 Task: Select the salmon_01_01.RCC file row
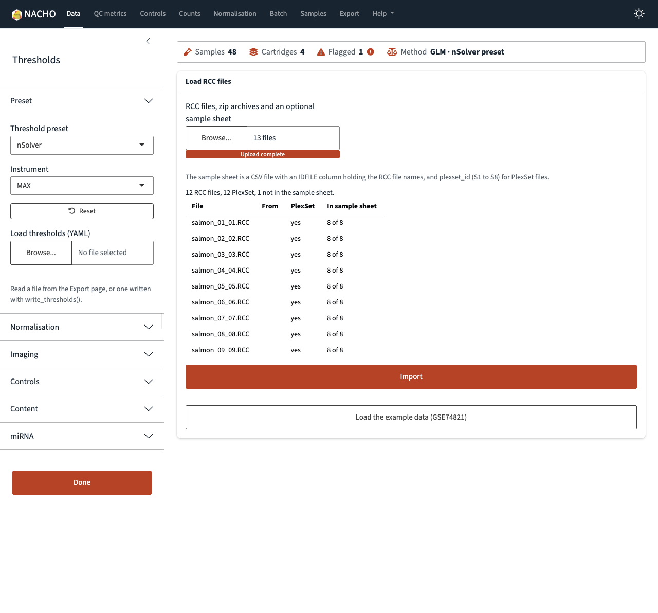[x=284, y=223]
